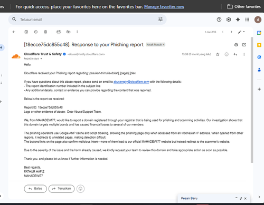Add emoji reaction next to Teruskan
Image resolution: width=264 pixels, height=205 pixels.
[x=80, y=189]
